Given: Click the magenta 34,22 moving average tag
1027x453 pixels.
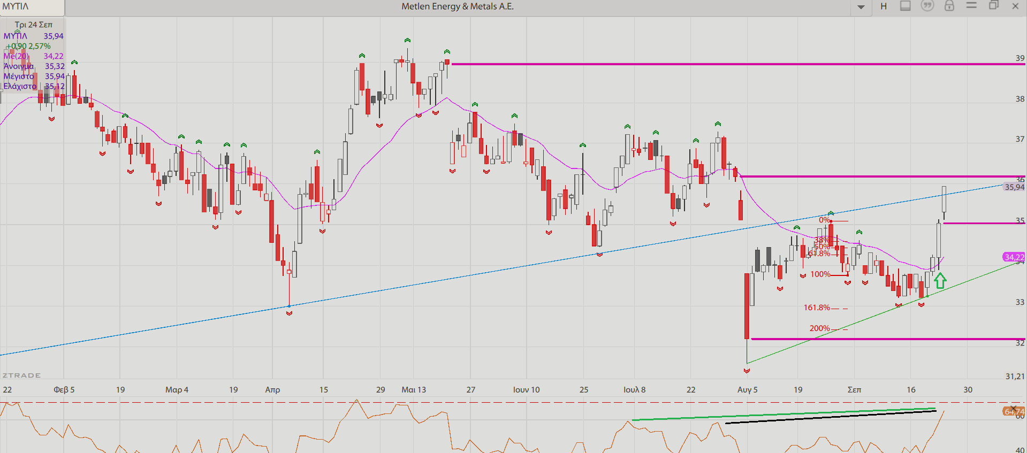Looking at the screenshot, I should (1014, 257).
